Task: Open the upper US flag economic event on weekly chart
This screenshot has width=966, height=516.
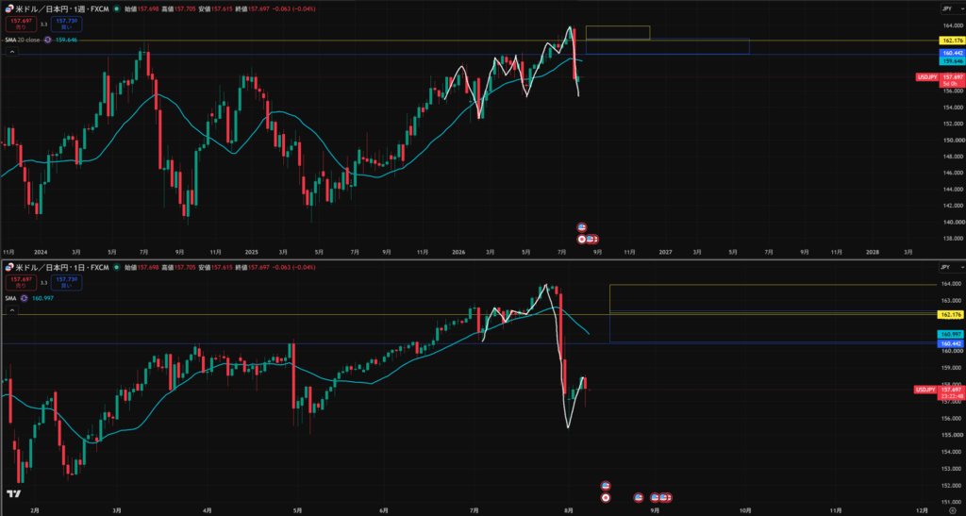Action: [x=581, y=227]
